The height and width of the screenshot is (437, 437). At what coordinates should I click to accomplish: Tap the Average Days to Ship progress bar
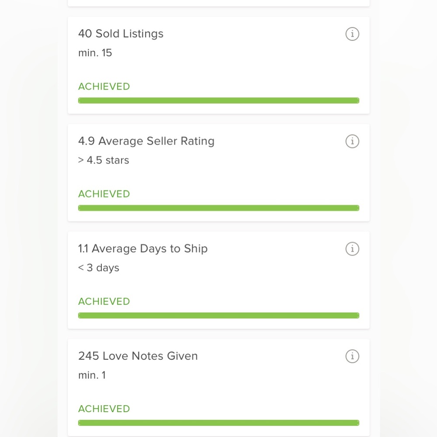coord(218,316)
